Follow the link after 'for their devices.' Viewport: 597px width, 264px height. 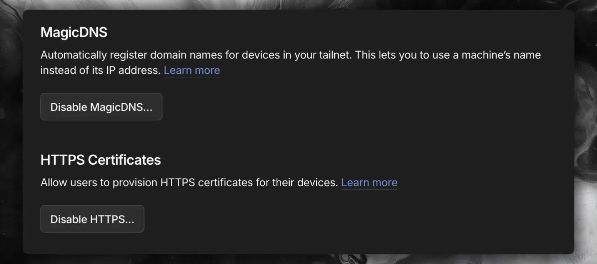coord(369,182)
